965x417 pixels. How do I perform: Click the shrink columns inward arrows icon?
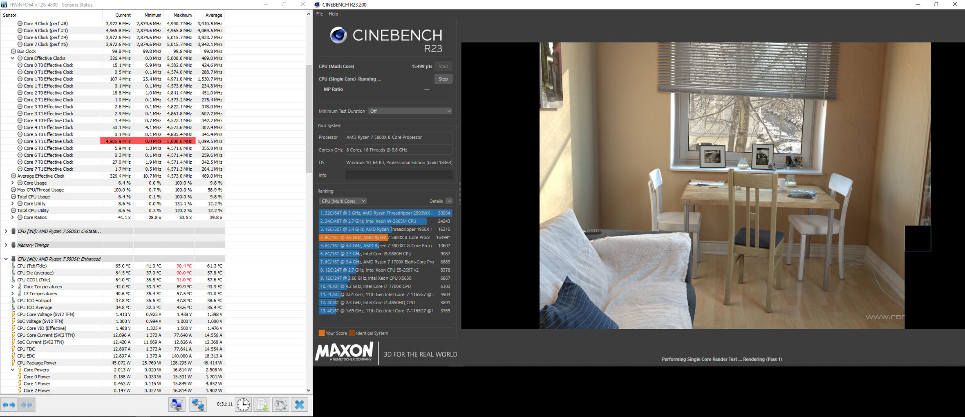pos(27,405)
